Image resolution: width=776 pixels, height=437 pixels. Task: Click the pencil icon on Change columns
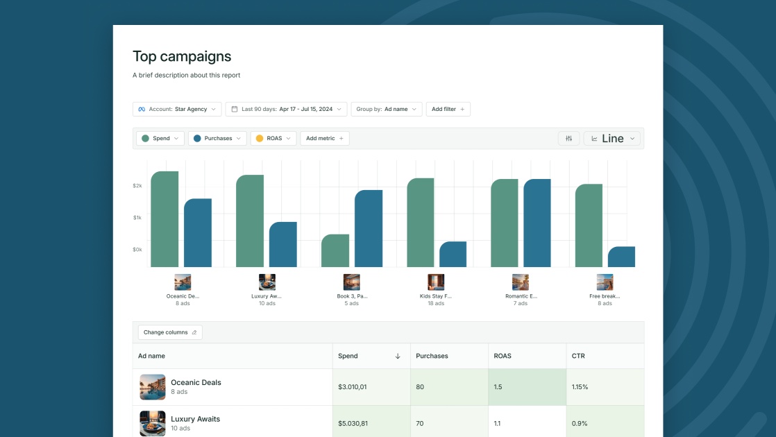[x=194, y=332]
